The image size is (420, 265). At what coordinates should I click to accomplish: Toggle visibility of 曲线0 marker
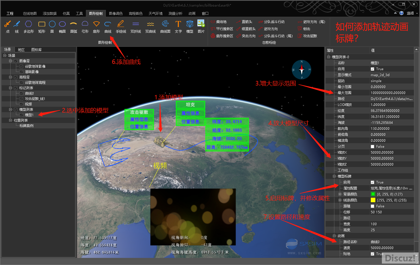21,93
